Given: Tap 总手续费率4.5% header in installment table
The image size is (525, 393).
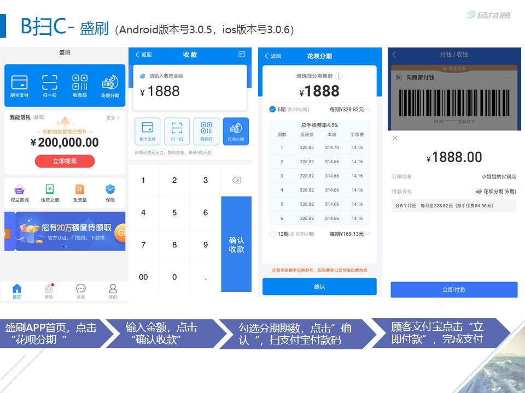Looking at the screenshot, I should [319, 125].
